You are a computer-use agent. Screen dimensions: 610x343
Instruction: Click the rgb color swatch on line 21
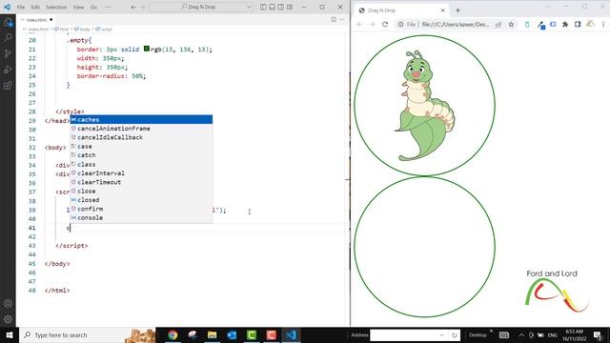[x=147, y=49]
